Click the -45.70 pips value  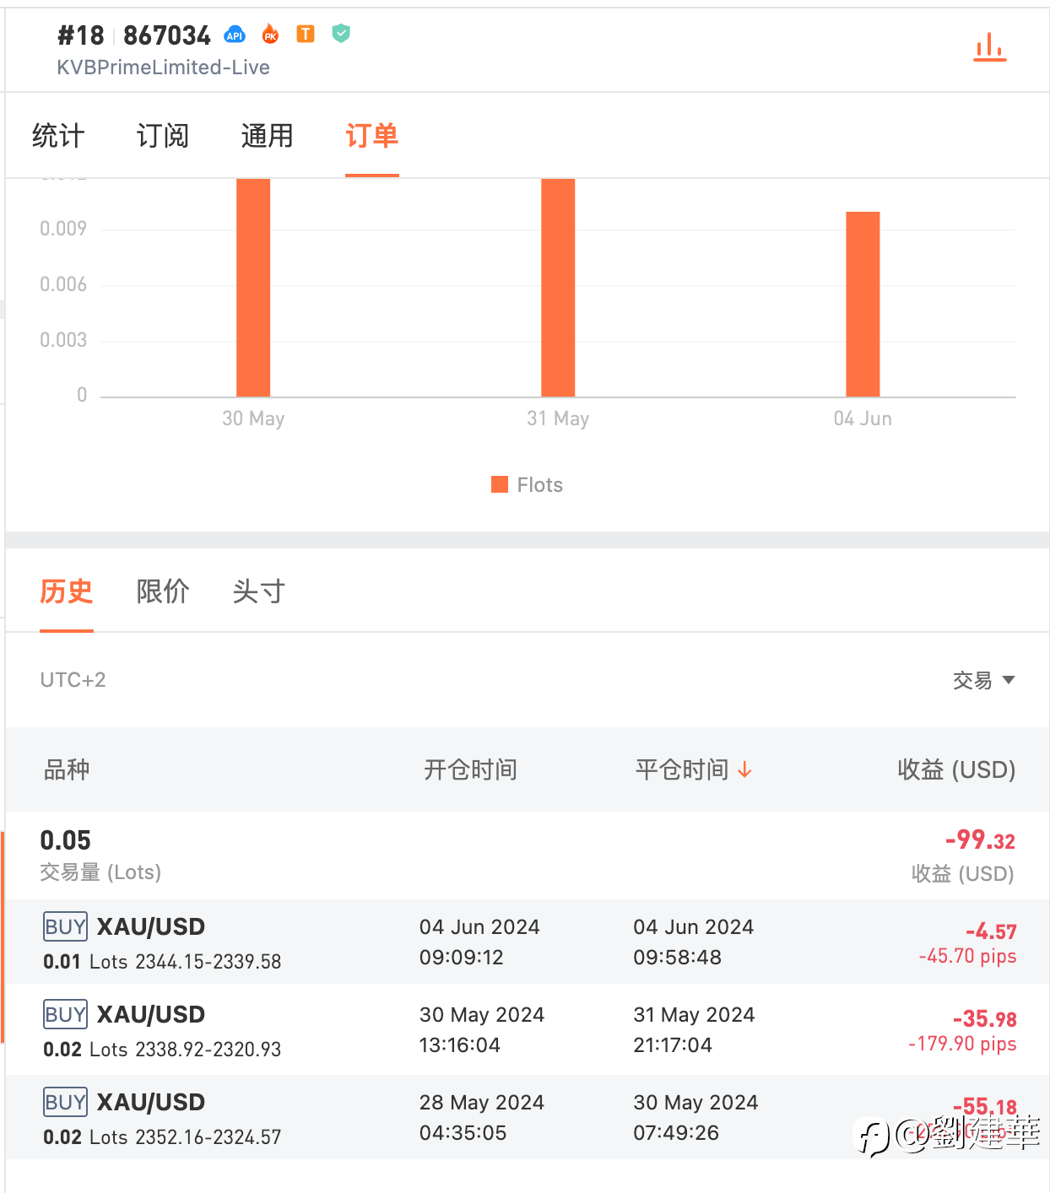click(967, 957)
